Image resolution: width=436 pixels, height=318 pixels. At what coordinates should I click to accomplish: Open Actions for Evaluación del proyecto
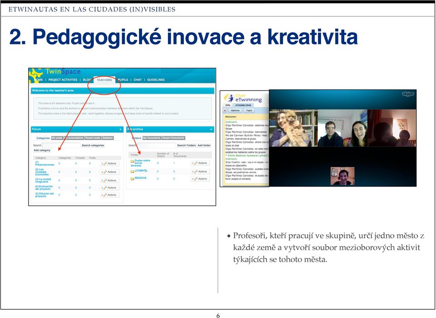click(x=109, y=188)
